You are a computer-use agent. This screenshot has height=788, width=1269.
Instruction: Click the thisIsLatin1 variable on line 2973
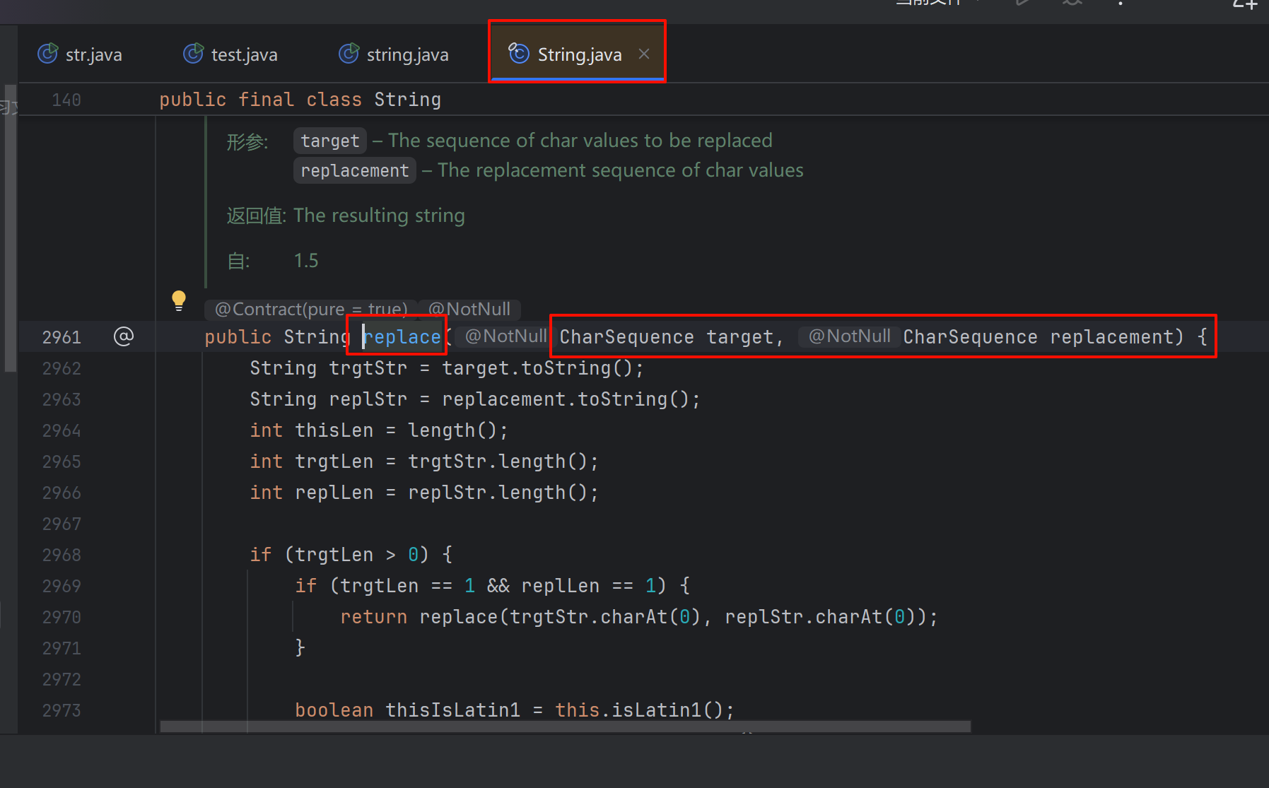(x=452, y=710)
